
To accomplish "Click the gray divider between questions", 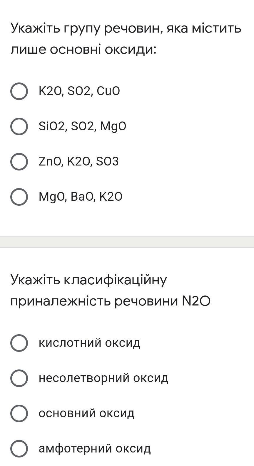I will (x=127, y=242).
